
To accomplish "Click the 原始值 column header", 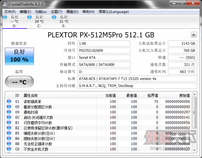I will pos(176,95).
